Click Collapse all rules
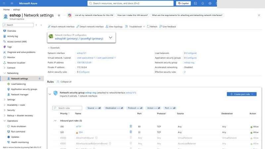The height and width of the screenshot is (149, 265). [64, 82]
